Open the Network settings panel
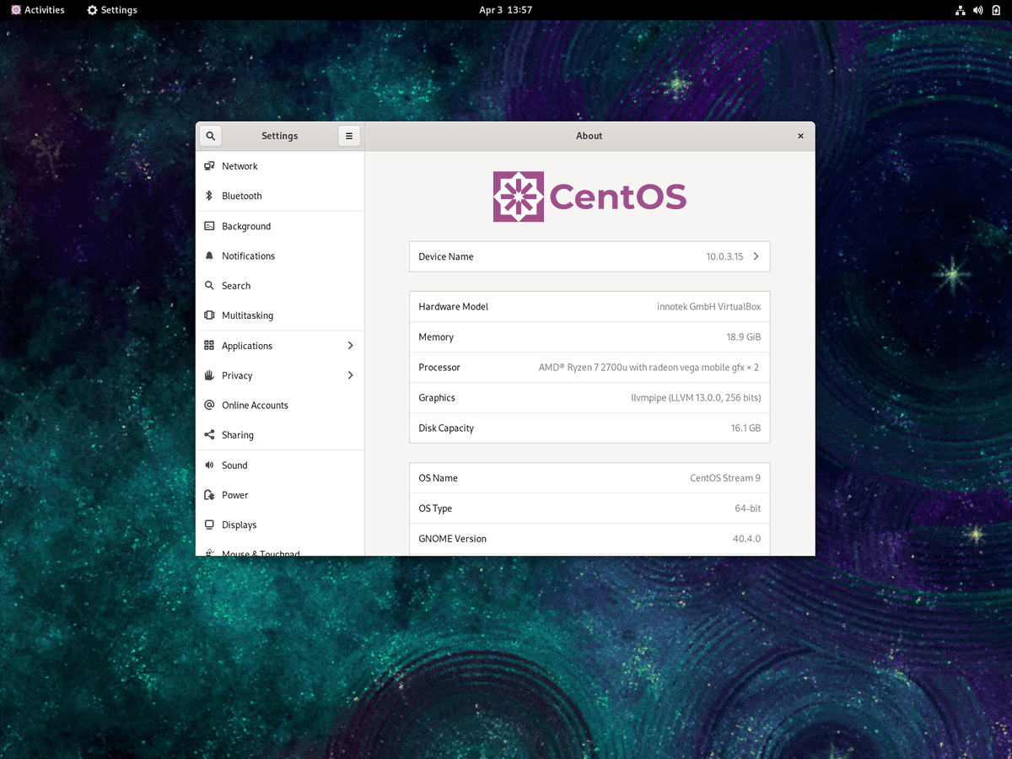The width and height of the screenshot is (1012, 759). tap(280, 166)
